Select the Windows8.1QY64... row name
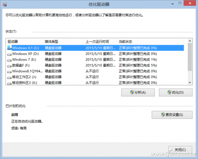Viewport: 198px width, 159px height. point(27,71)
